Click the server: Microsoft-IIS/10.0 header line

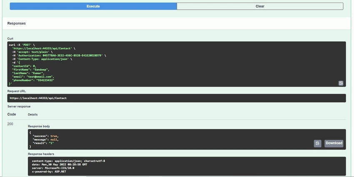pos(53,168)
